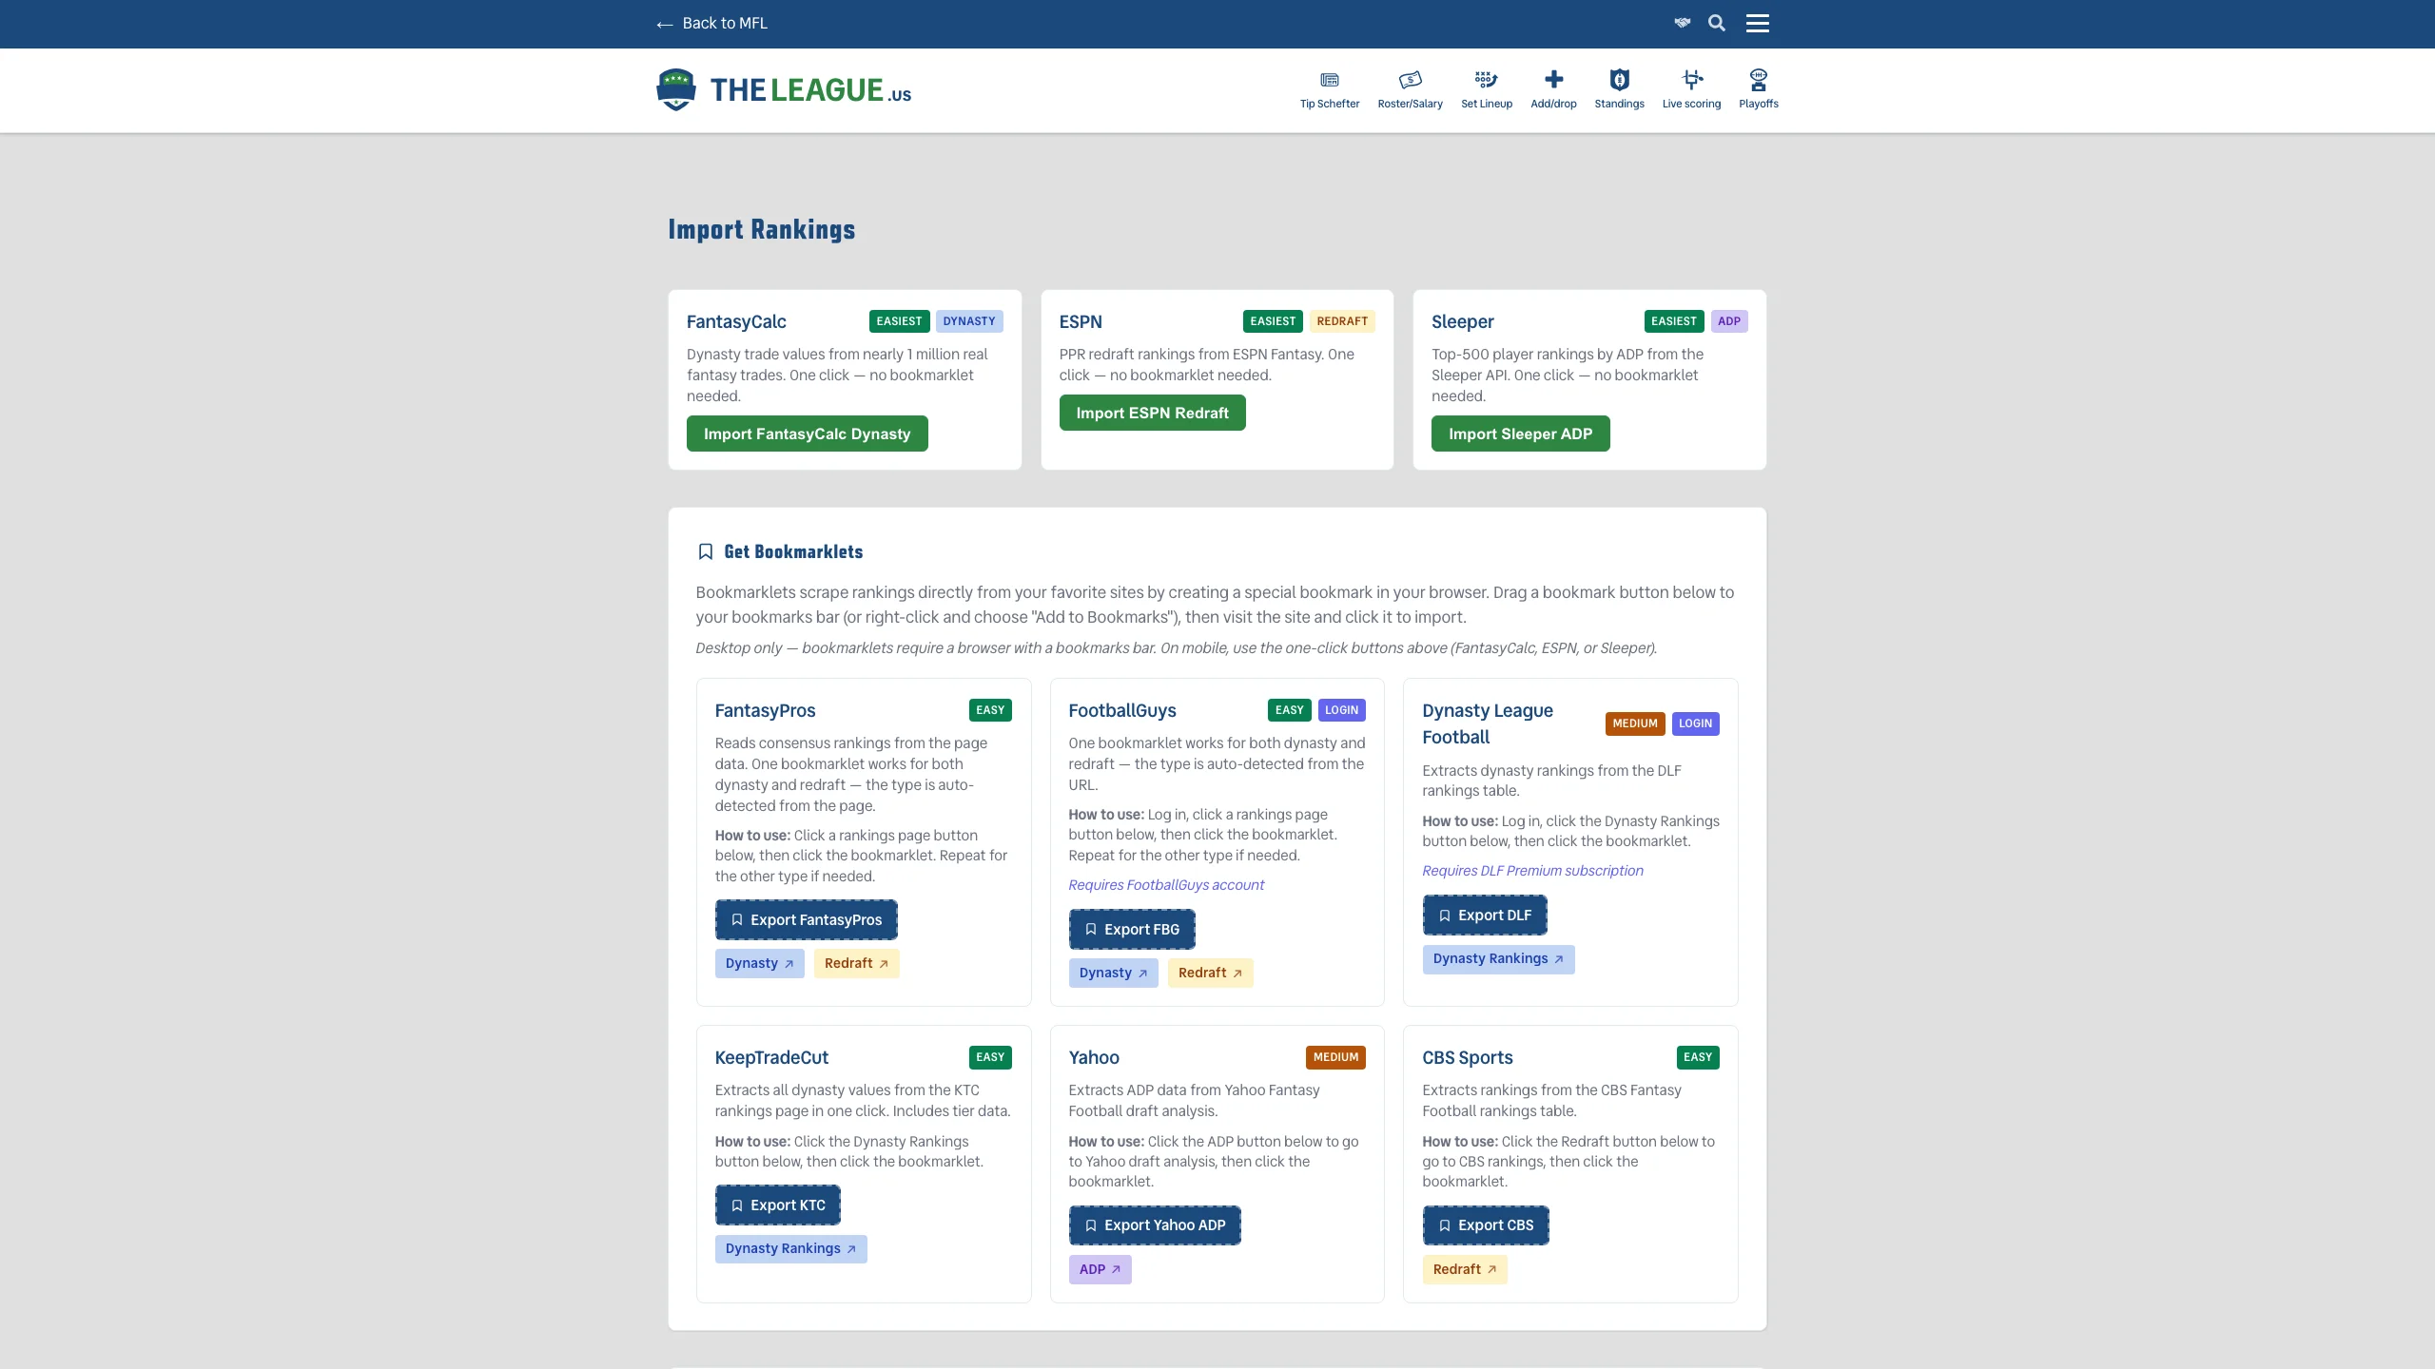Click the ADP badge on Sleeper card
The width and height of the screenshot is (2435, 1369).
[x=1729, y=321]
